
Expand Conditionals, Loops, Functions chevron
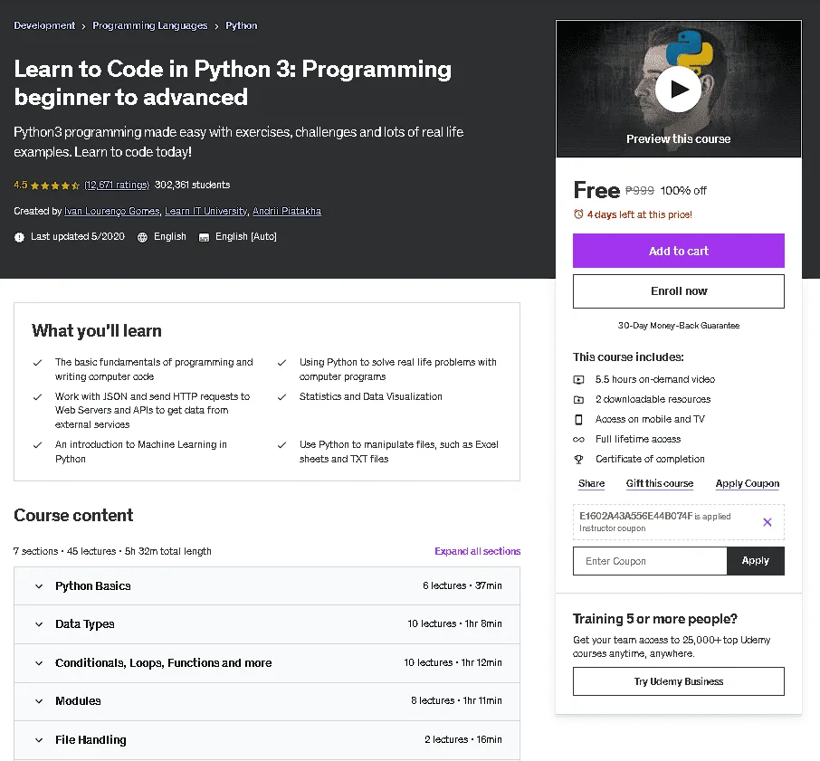[39, 663]
